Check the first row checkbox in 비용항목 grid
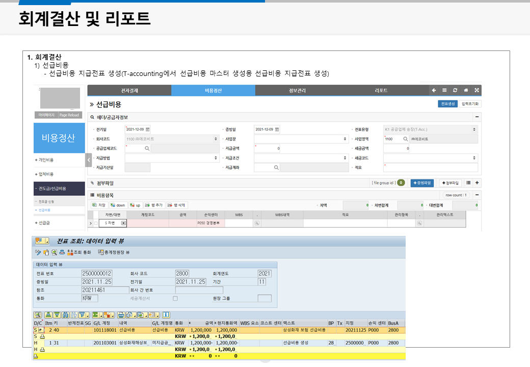530x367 pixels. 96,223
